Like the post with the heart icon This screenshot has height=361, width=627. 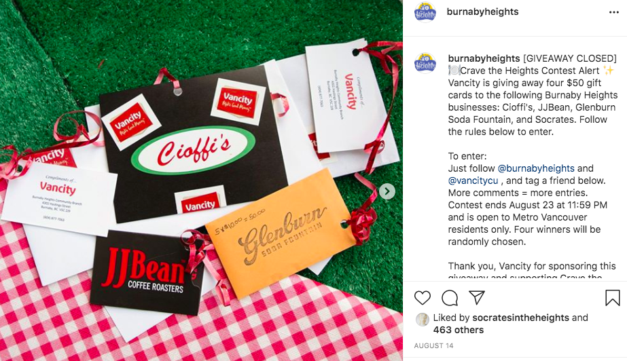pyautogui.click(x=423, y=298)
